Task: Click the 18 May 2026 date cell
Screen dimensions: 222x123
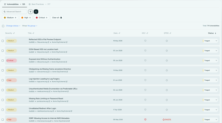Action: click(x=118, y=41)
